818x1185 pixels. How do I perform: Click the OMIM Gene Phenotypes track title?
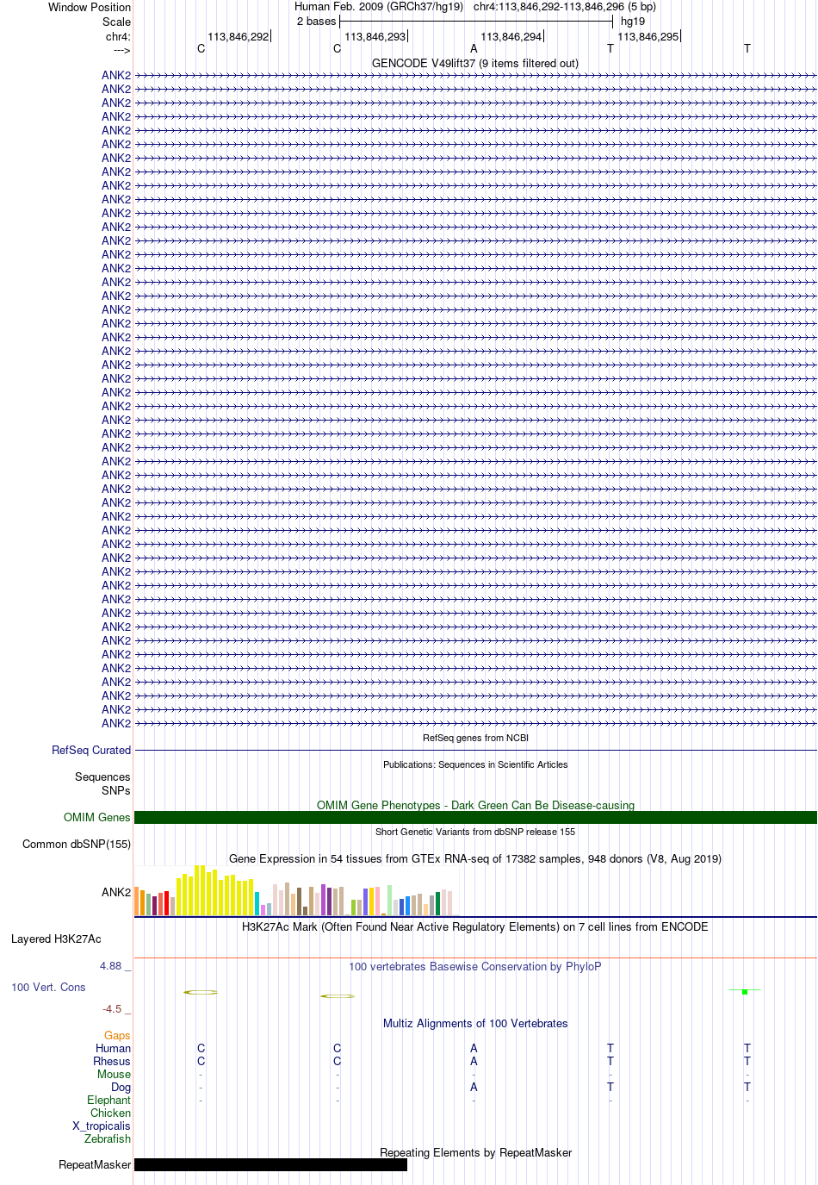pos(475,805)
